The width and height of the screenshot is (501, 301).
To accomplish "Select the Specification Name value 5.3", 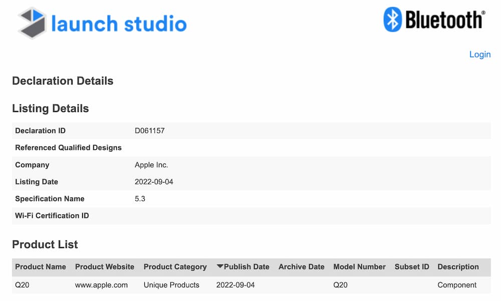I will 140,198.
